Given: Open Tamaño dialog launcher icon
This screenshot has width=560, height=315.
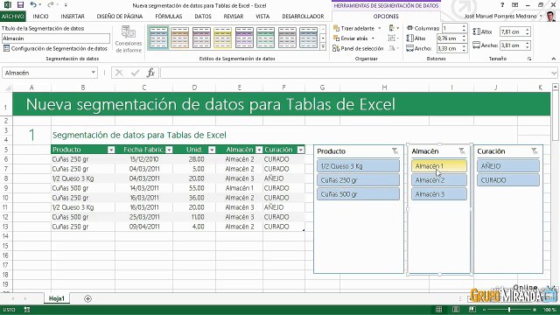Looking at the screenshot, I should point(529,59).
